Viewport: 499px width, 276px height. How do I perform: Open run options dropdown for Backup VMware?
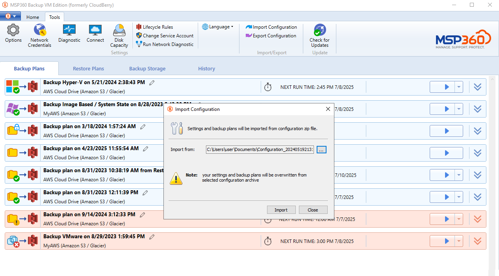tap(459, 241)
